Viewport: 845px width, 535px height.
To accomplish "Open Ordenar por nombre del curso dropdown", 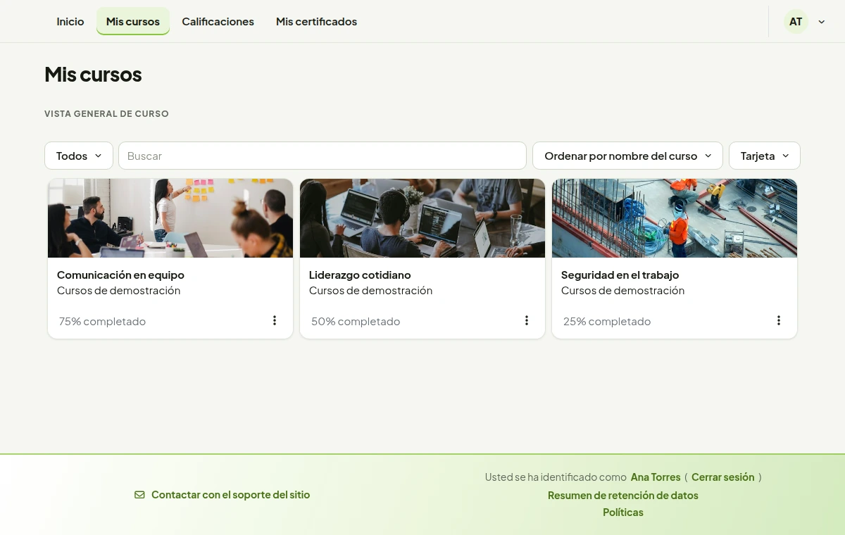I will [x=627, y=156].
